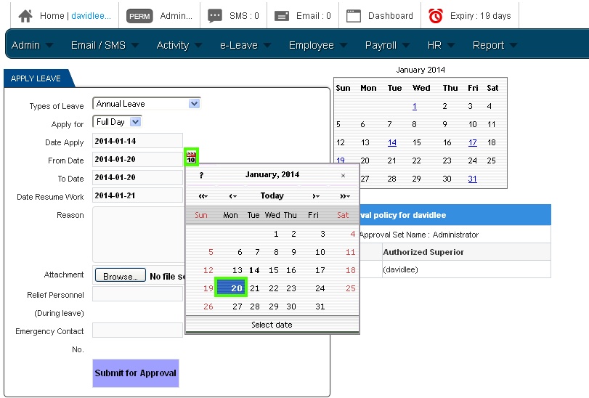
Task: Open From Date calendar picker icon
Action: [191, 157]
